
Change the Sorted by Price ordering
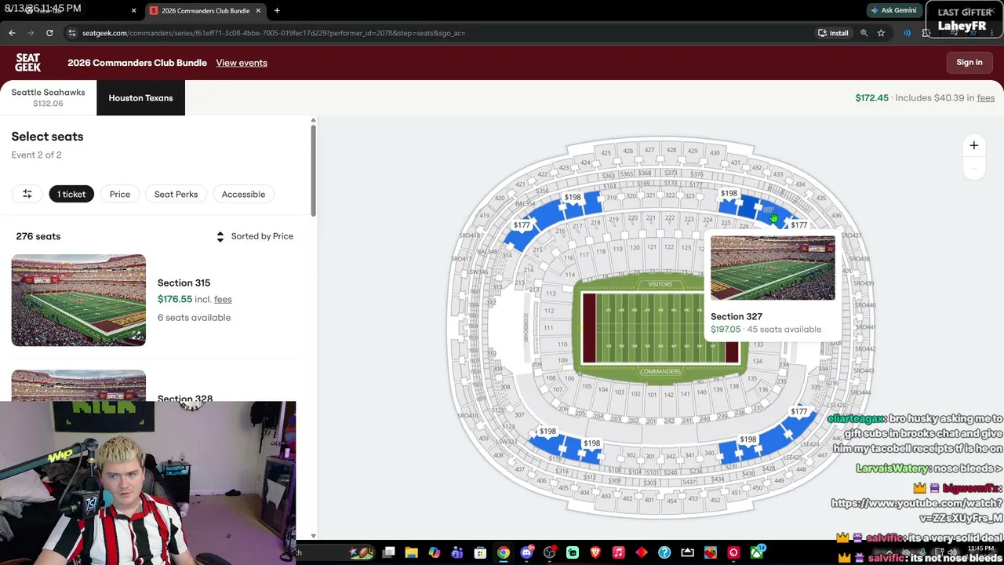[255, 236]
